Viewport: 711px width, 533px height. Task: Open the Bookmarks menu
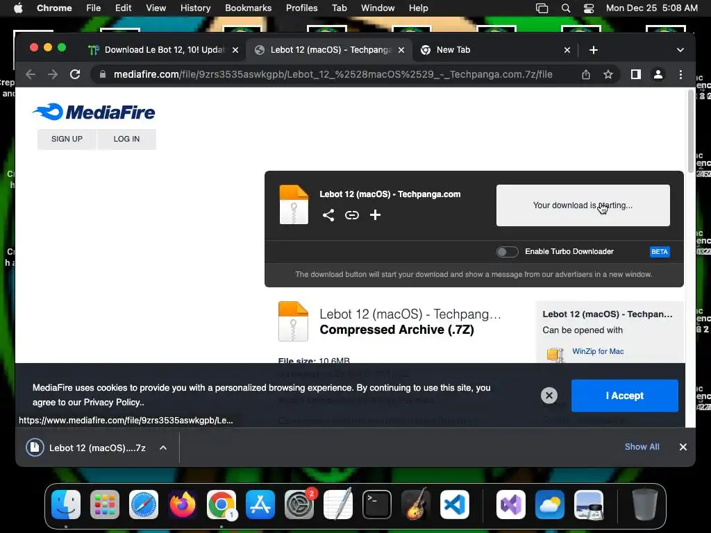tap(248, 8)
